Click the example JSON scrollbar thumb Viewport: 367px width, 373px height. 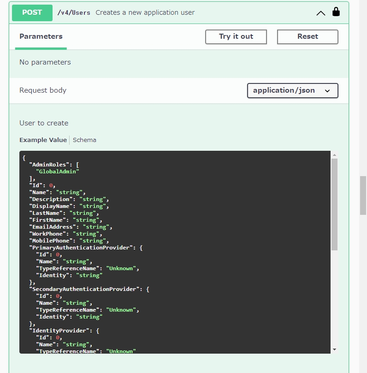click(334, 204)
